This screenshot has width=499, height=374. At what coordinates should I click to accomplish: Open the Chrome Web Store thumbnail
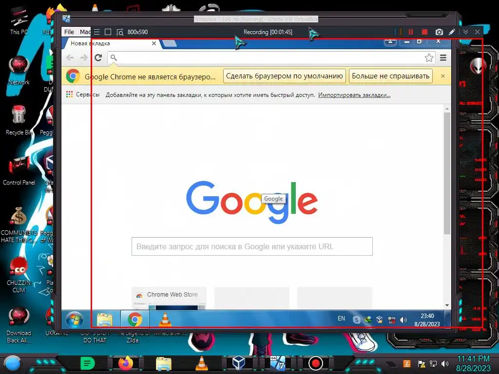169,298
